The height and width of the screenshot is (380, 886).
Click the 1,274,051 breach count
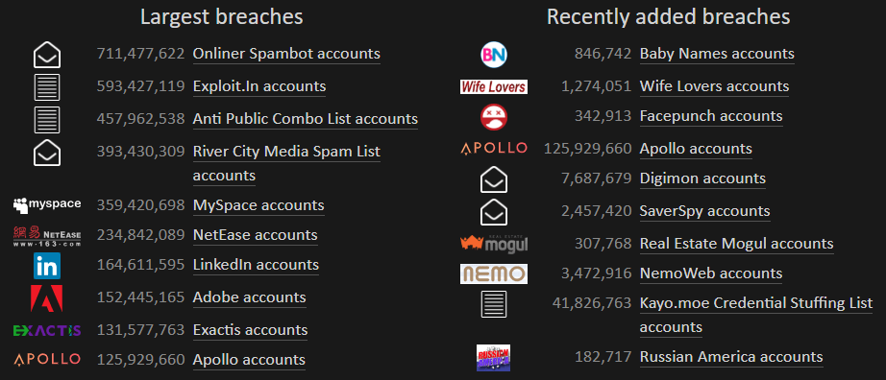tap(596, 86)
